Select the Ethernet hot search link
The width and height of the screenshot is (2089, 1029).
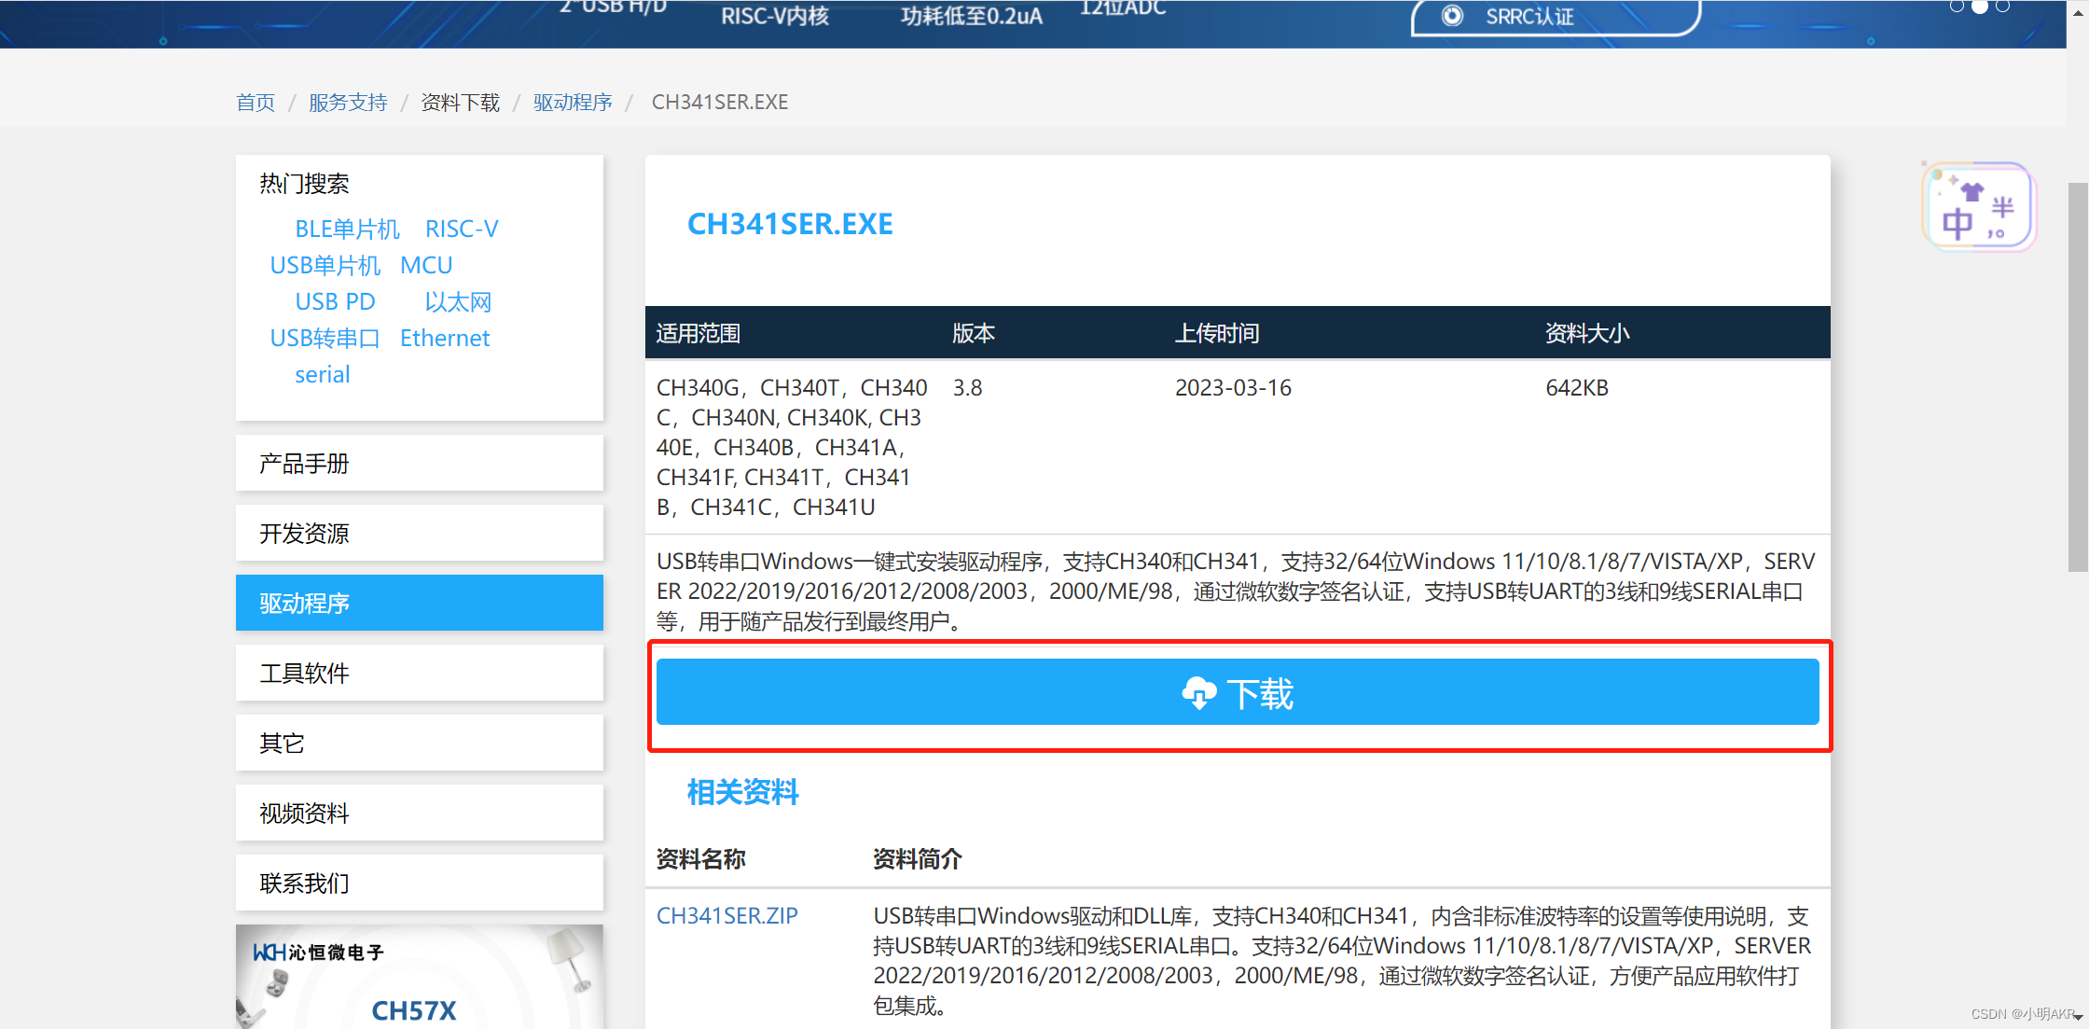click(445, 338)
